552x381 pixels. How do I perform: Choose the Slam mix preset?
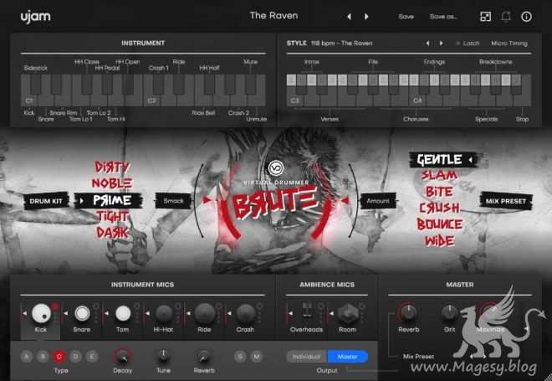click(x=439, y=175)
